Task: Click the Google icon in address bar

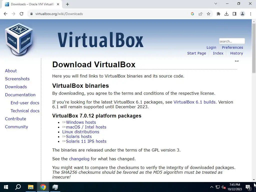Action: [192, 14]
